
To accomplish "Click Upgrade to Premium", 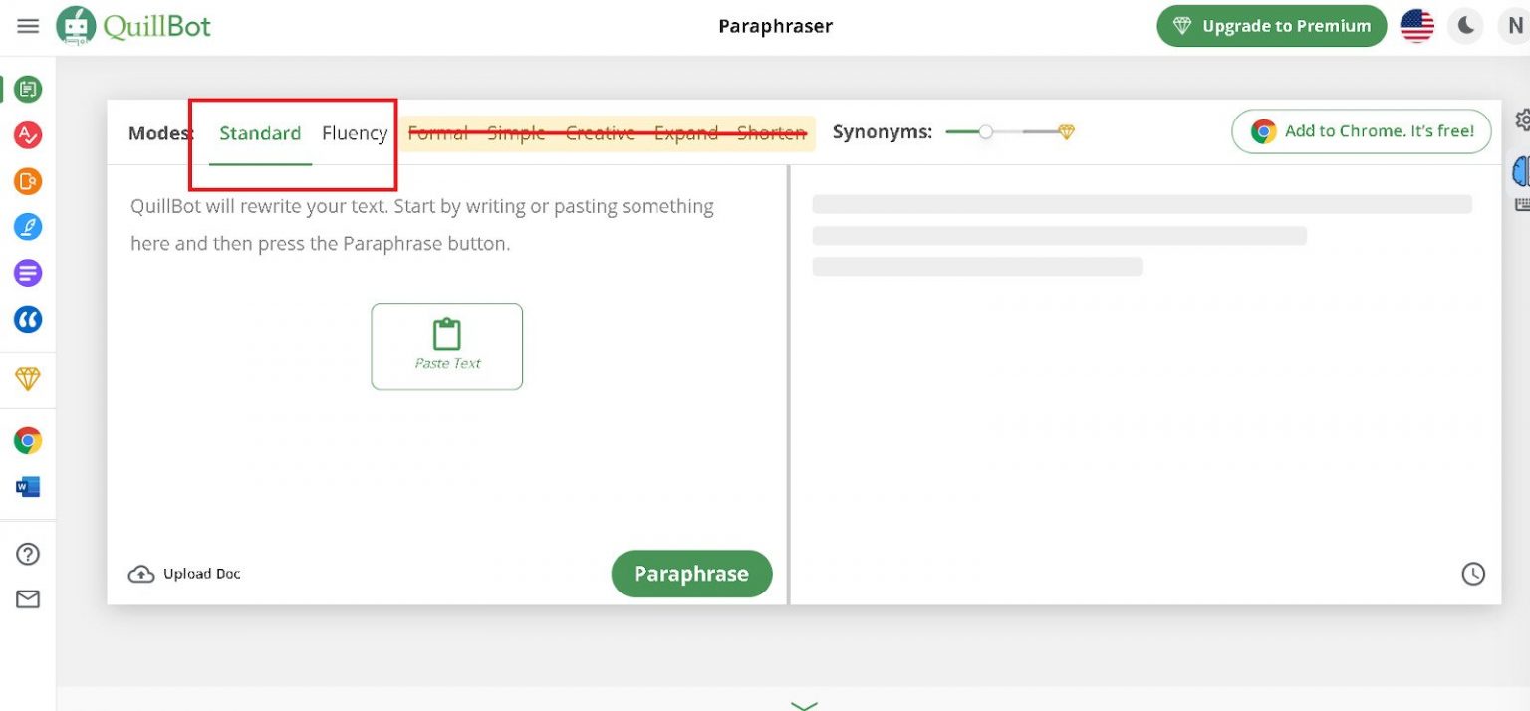I will coord(1270,26).
